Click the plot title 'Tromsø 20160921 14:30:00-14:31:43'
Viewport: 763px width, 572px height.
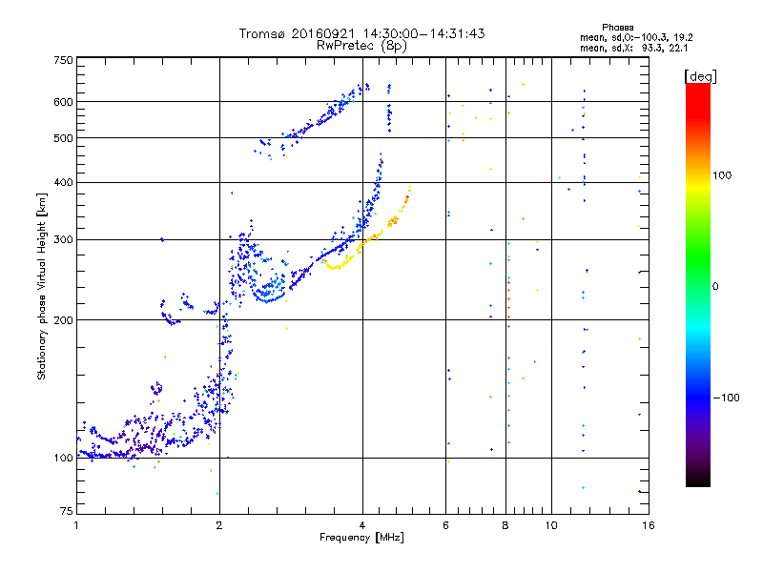pos(361,33)
